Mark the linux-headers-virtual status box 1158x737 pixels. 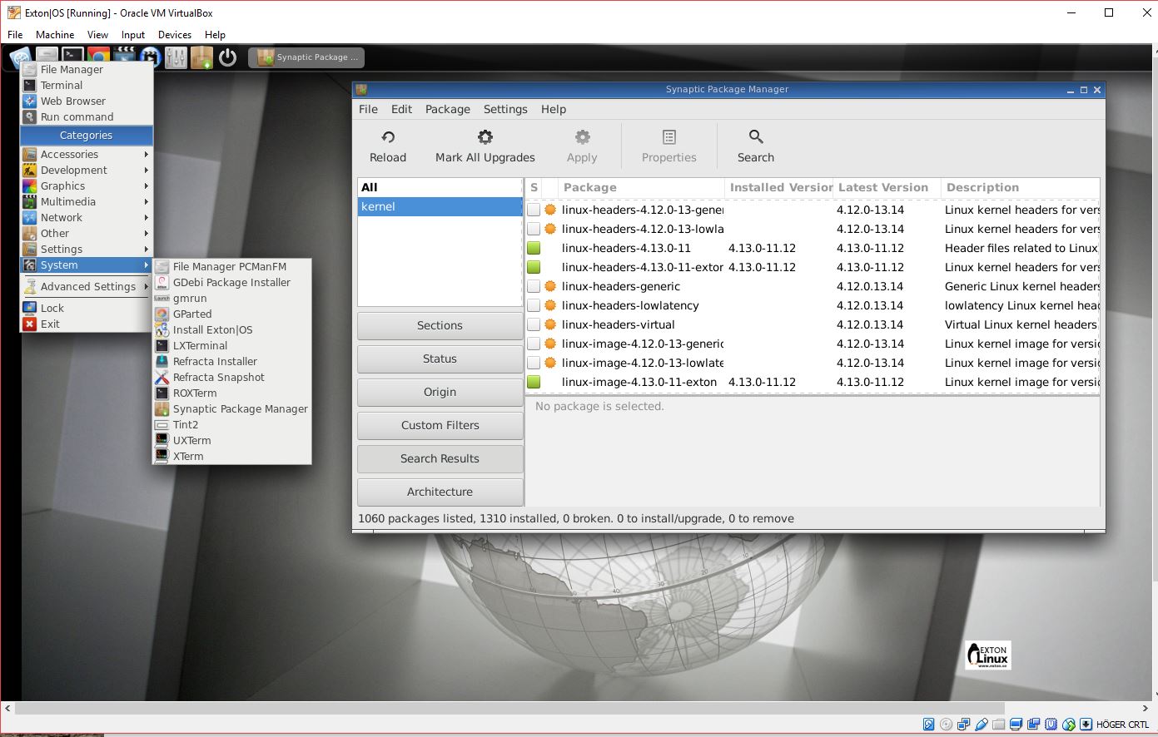[x=534, y=324]
